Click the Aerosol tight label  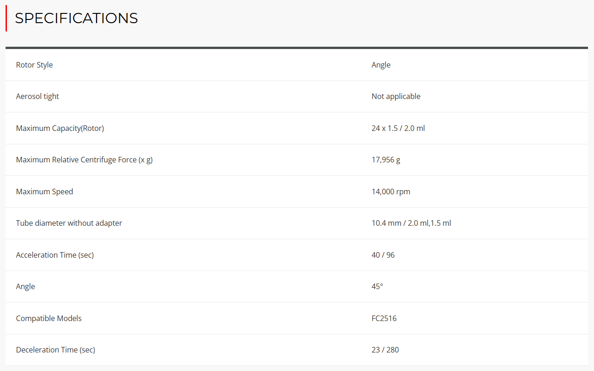[x=37, y=96]
